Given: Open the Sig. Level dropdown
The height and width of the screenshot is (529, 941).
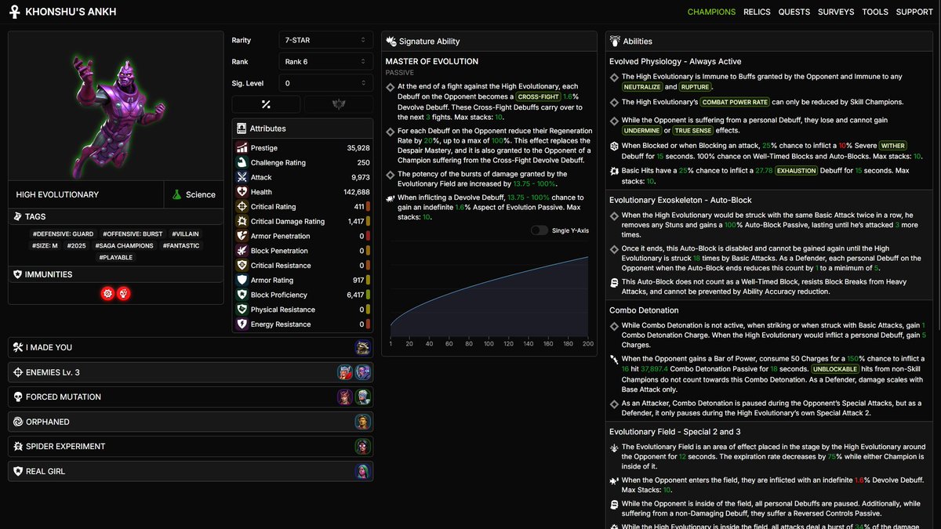Looking at the screenshot, I should coord(326,82).
